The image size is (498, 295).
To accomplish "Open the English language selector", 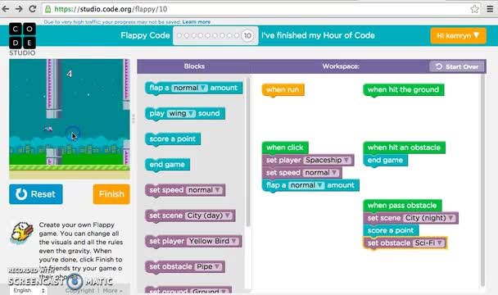I will click(x=29, y=290).
